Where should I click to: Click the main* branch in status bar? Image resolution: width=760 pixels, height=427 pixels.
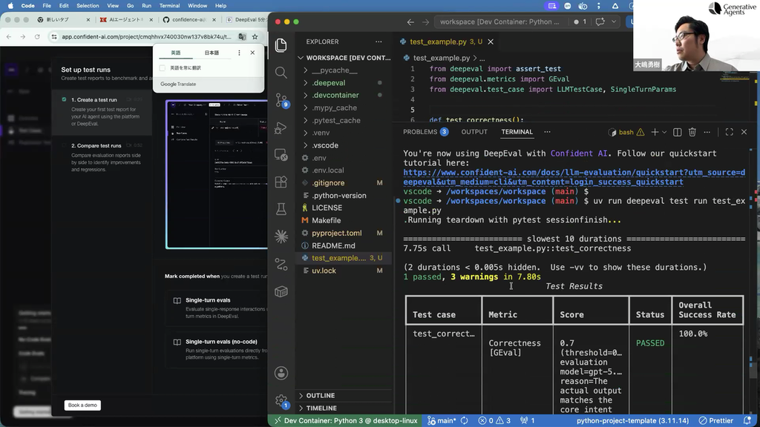[442, 421]
